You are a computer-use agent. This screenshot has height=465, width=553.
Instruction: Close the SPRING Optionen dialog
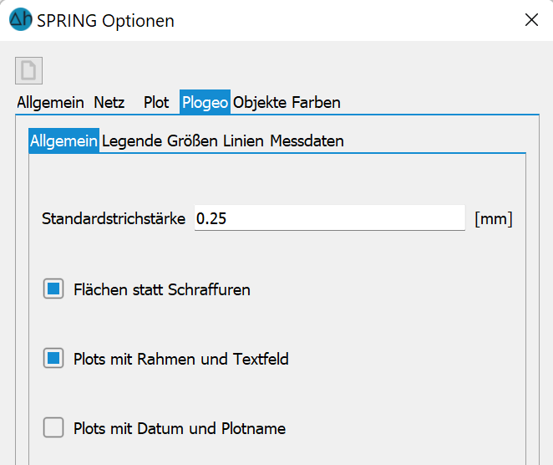(x=531, y=20)
